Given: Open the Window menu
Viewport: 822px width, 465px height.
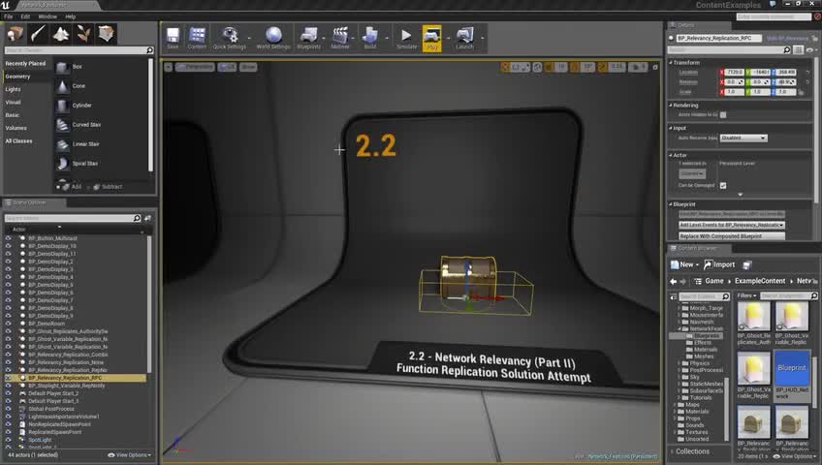Looking at the screenshot, I should 47,16.
